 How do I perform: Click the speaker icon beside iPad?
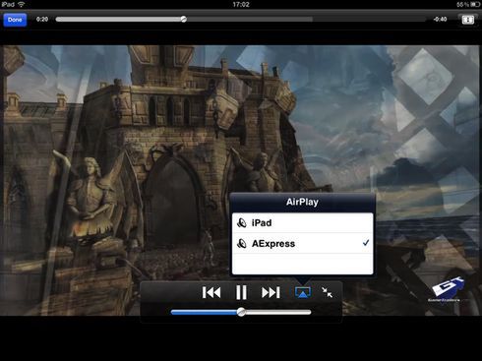[242, 223]
